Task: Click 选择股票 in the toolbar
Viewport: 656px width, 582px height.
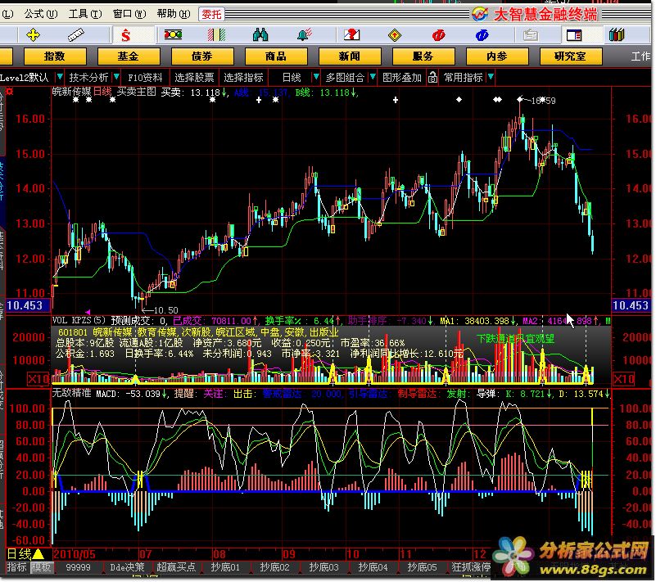Action: pos(194,77)
